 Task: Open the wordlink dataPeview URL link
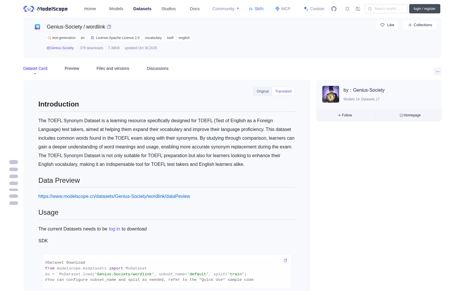tap(114, 196)
